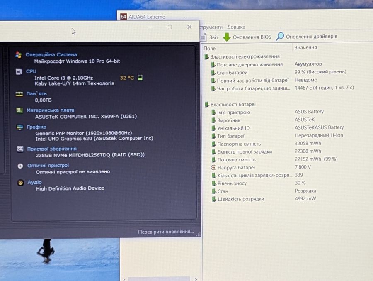Image resolution: width=373 pixels, height=281 pixels.
Task: Click the battery icon beside Властивості батареї
Action: point(207,105)
